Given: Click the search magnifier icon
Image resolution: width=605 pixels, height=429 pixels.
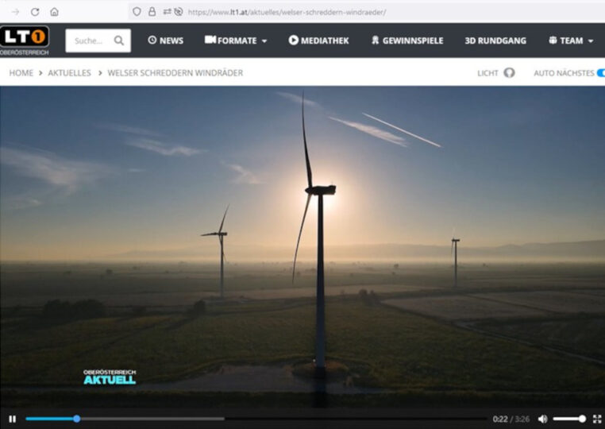Looking at the screenshot, I should [x=119, y=41].
